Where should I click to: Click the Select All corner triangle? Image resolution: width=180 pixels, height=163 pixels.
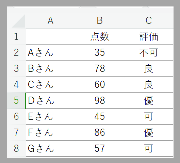pos(18,21)
